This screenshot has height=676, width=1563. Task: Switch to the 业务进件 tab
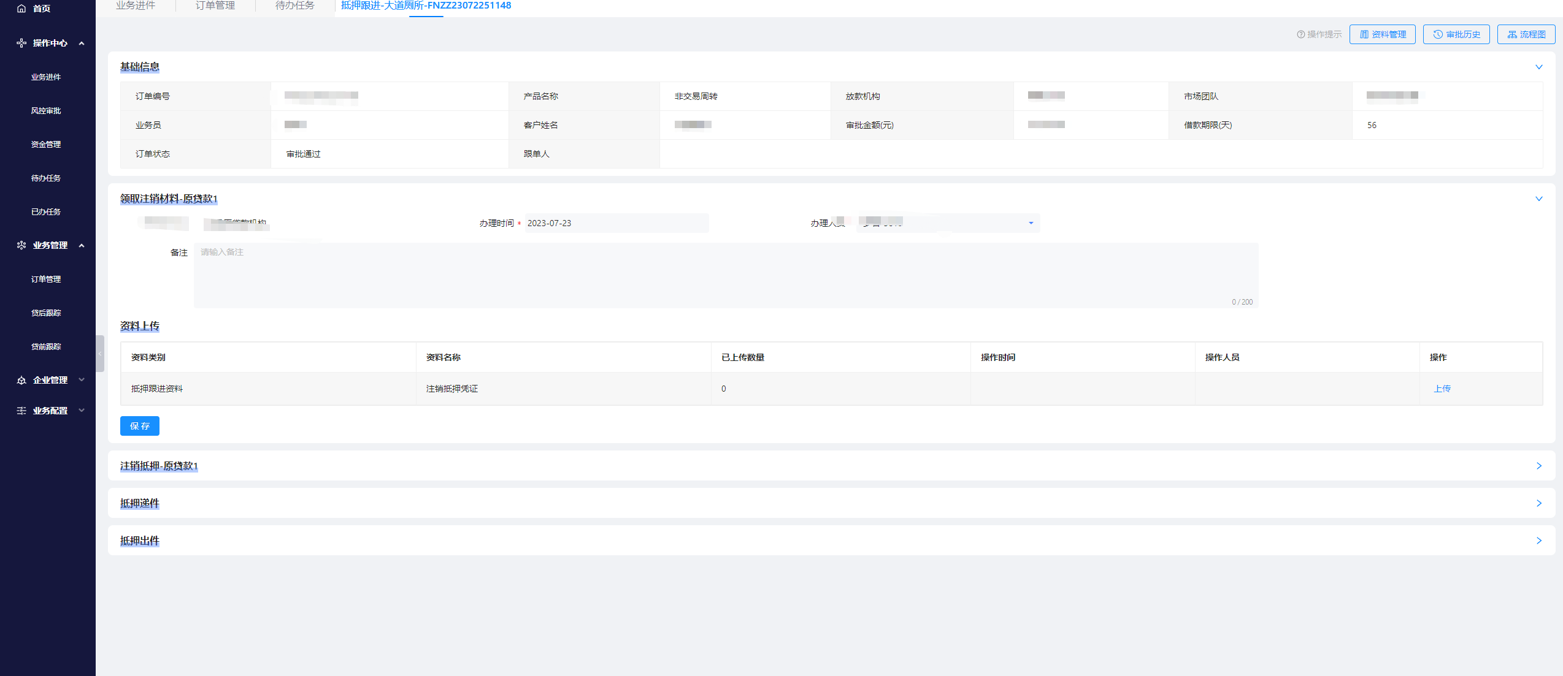pyautogui.click(x=136, y=6)
